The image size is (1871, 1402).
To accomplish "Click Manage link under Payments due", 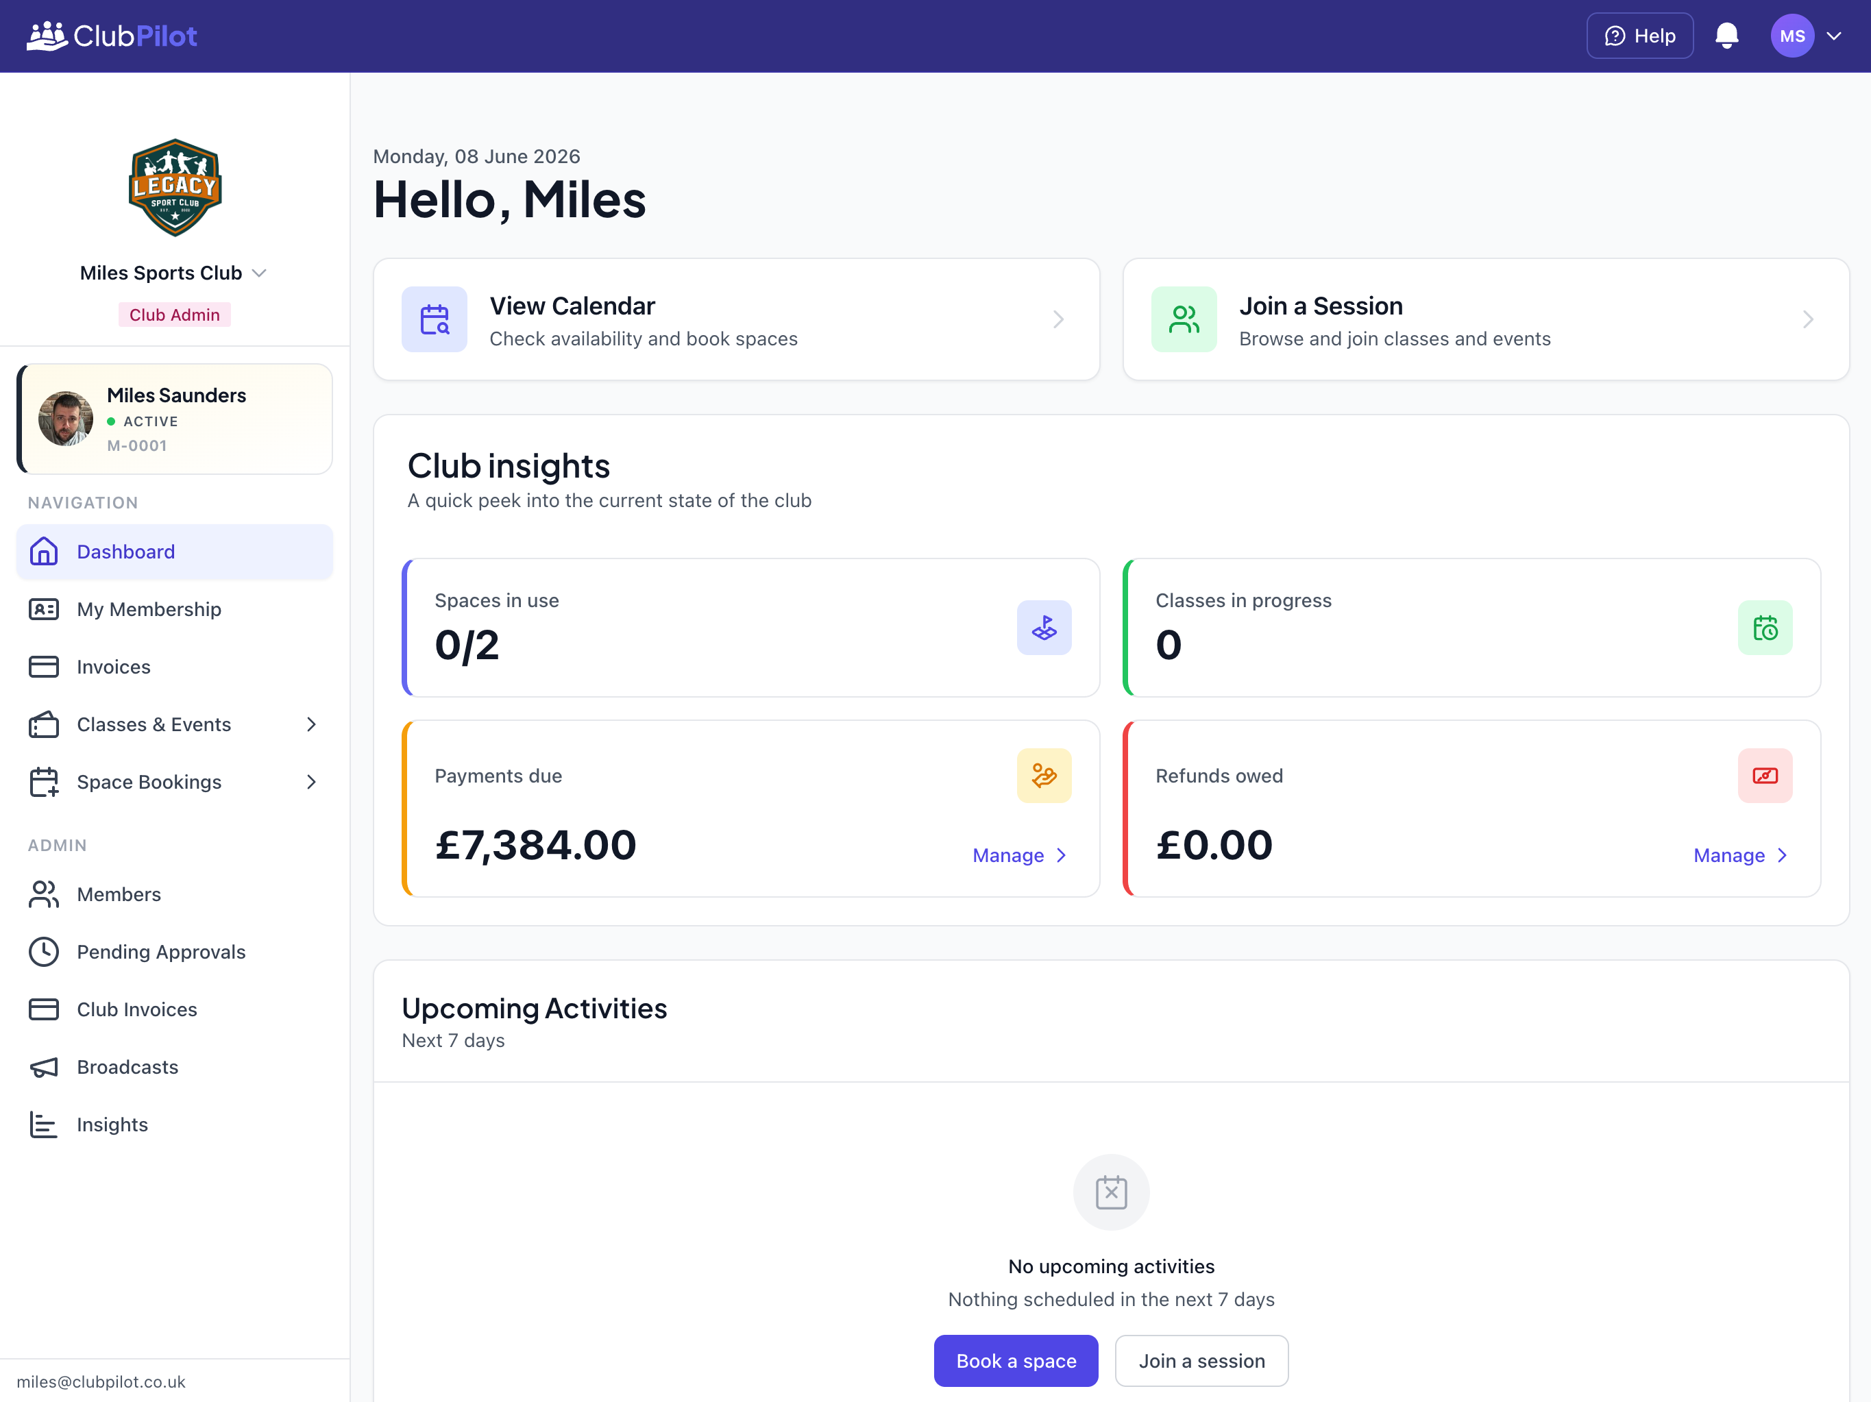I will [1019, 856].
